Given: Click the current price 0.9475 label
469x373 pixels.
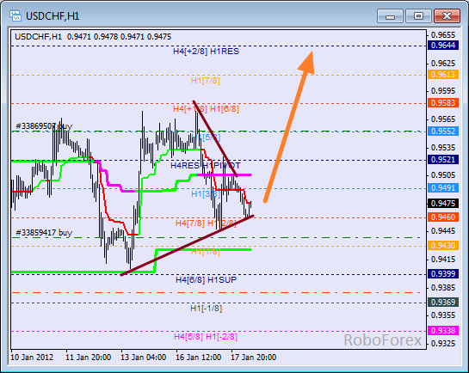Looking at the screenshot, I should tap(443, 204).
